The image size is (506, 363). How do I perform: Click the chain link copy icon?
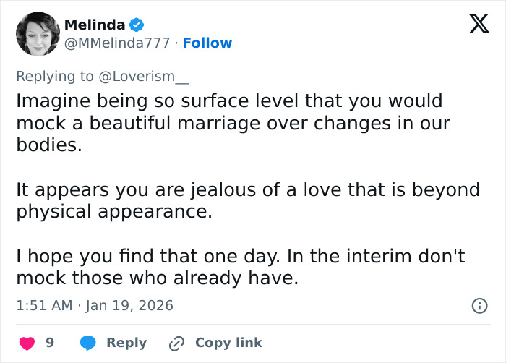click(x=176, y=343)
